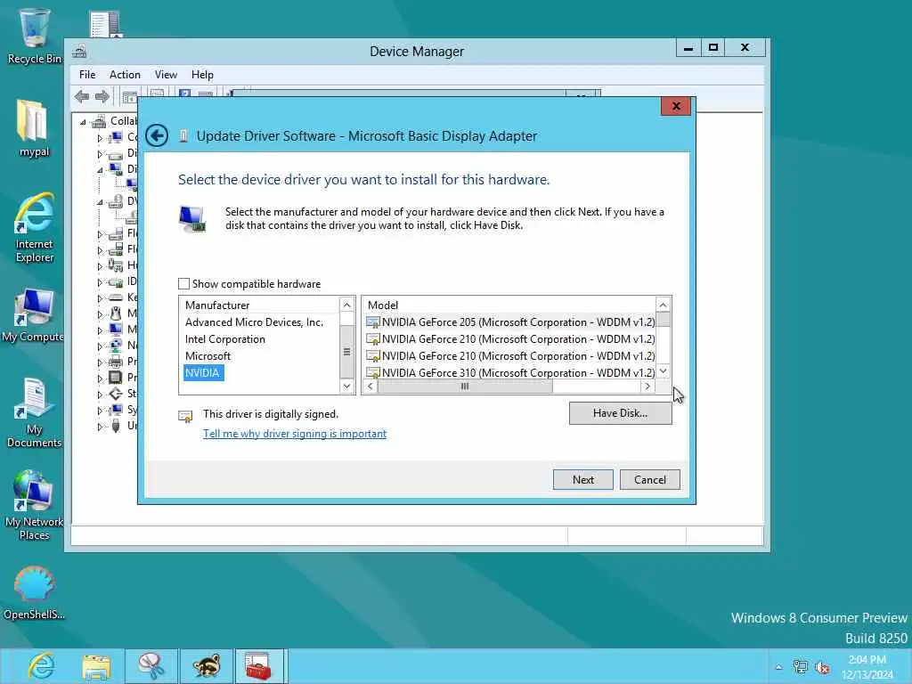Click the digitally signed certificate icon
Screen dimensions: 912x684
click(185, 416)
